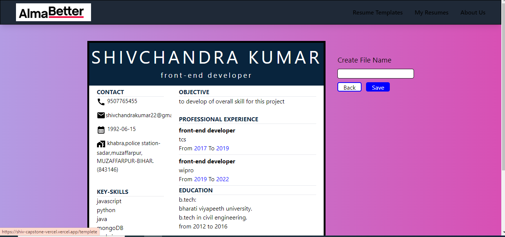Image resolution: width=505 pixels, height=237 pixels.
Task: Click the AlmaBetter logo
Action: (53, 12)
